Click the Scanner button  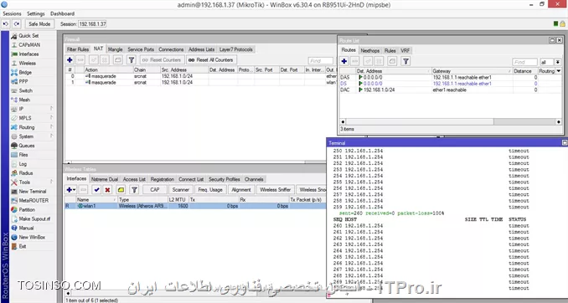pyautogui.click(x=181, y=190)
